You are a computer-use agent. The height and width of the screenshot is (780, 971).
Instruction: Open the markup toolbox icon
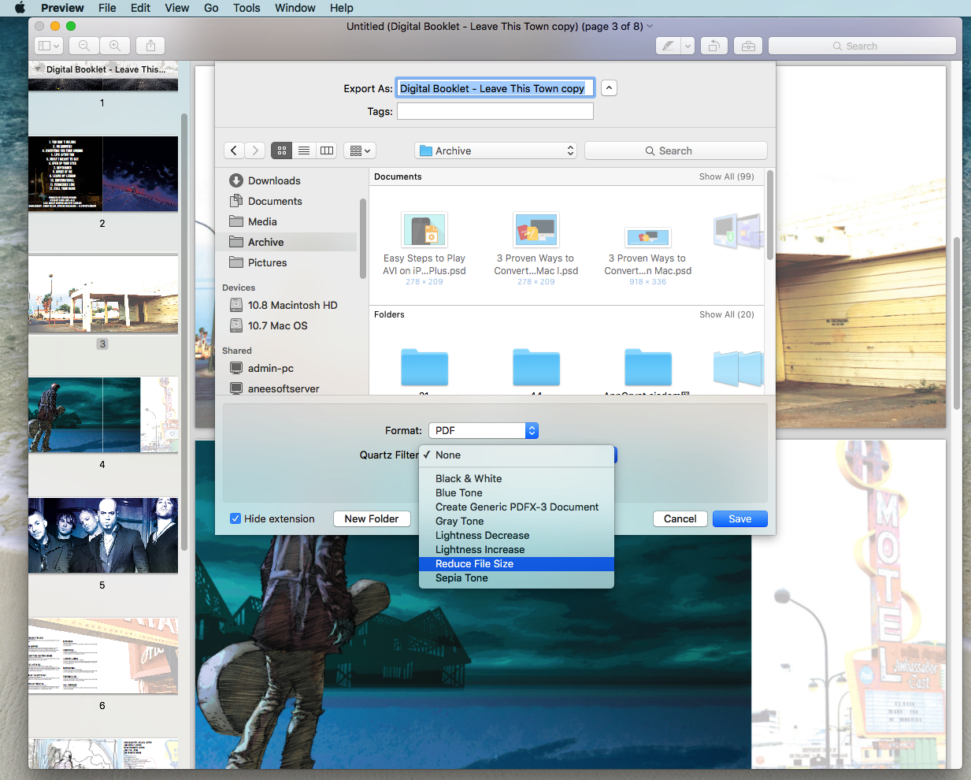(x=747, y=46)
